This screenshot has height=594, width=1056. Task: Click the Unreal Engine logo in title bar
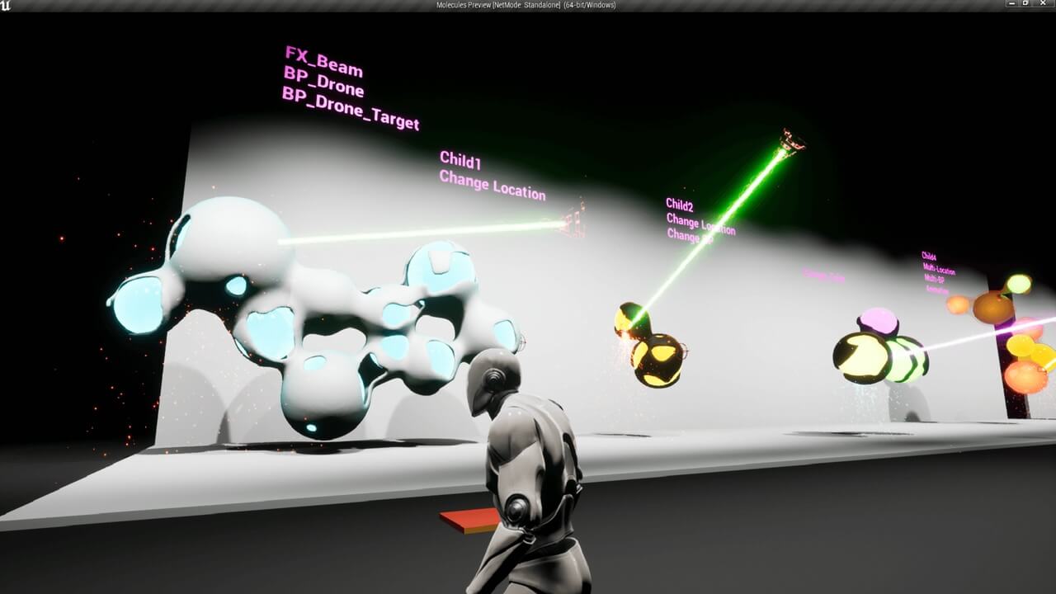pyautogui.click(x=5, y=5)
